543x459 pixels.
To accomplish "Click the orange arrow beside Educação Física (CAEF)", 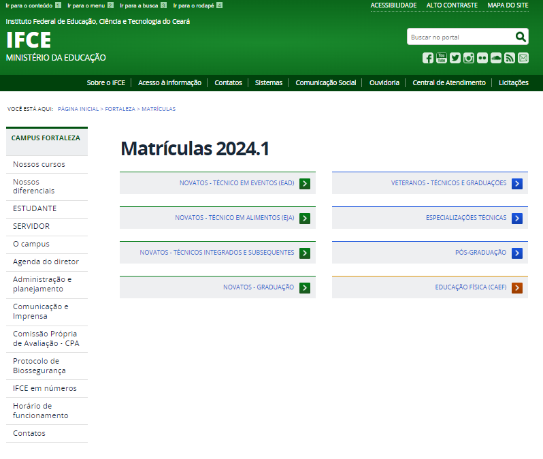I will click(517, 288).
